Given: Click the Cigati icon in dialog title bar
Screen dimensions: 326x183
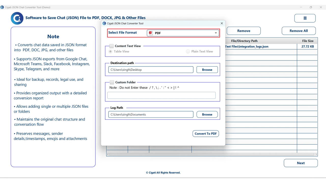Looking at the screenshot, I should pyautogui.click(x=104, y=23).
